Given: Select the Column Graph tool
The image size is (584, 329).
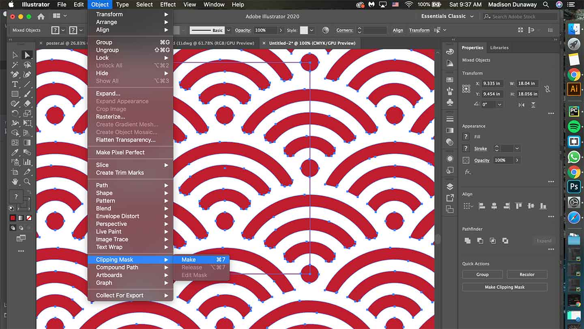Looking at the screenshot, I should click(27, 162).
